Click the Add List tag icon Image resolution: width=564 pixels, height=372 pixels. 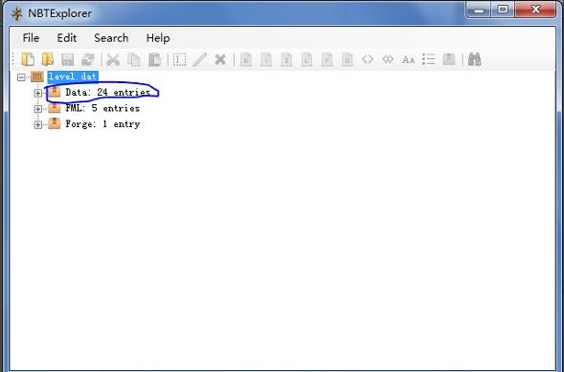tap(428, 59)
